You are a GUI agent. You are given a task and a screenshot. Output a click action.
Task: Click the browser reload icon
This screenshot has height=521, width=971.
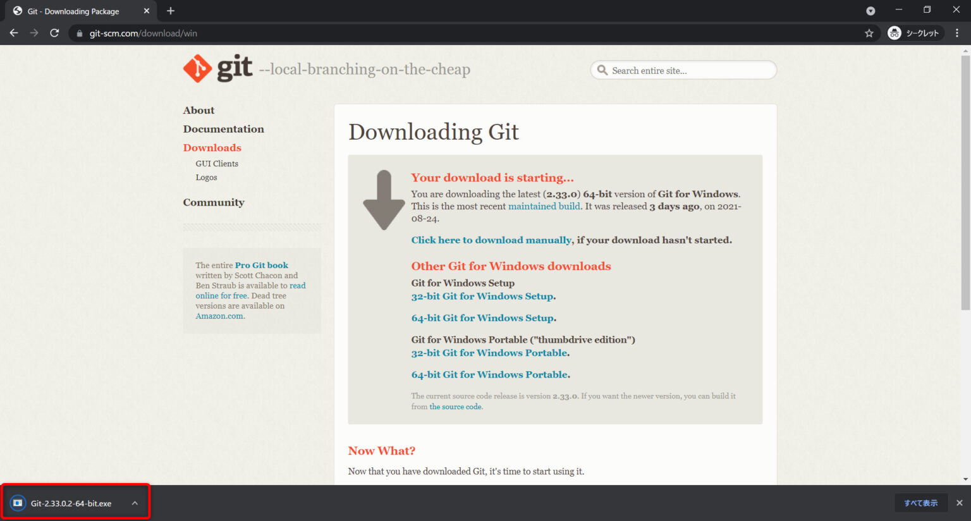click(x=54, y=33)
